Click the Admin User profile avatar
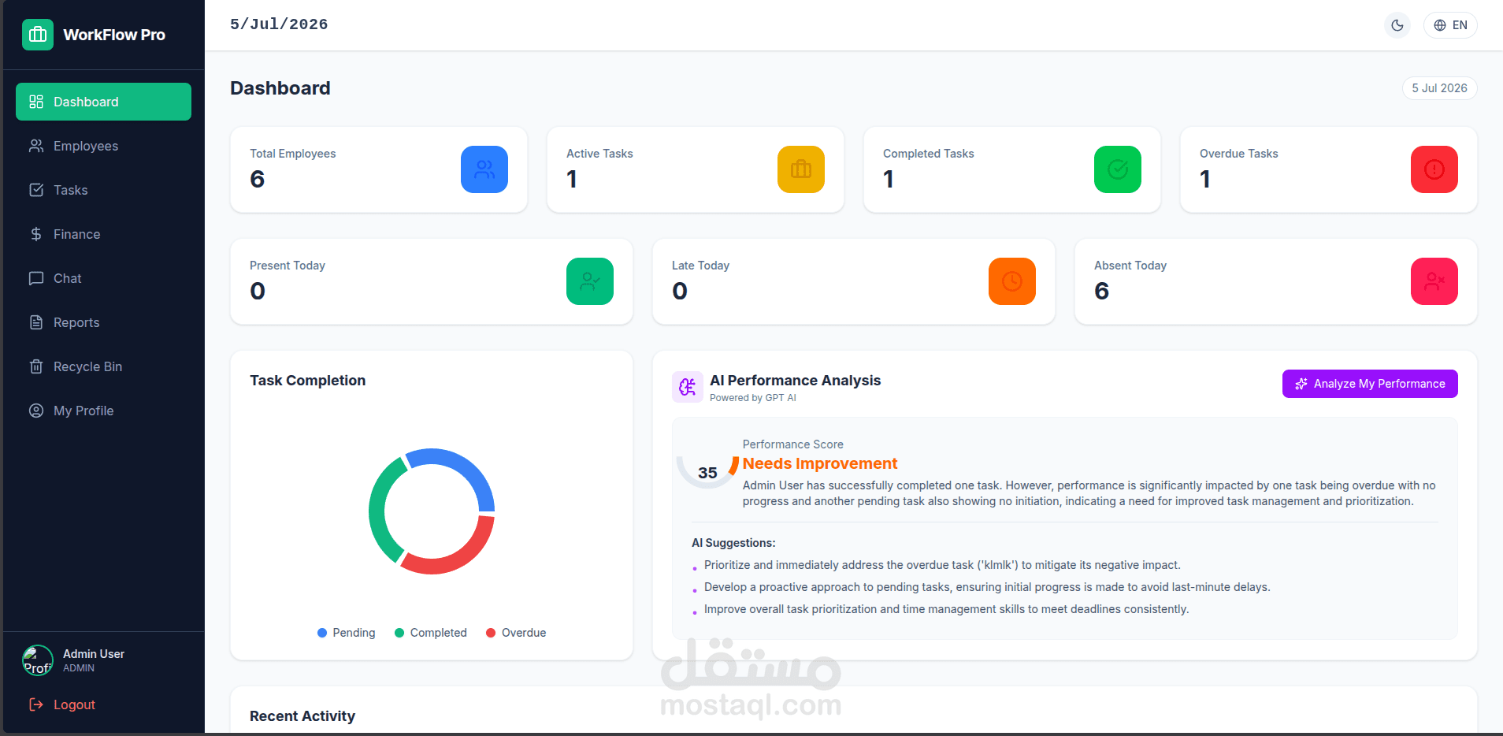 click(38, 660)
